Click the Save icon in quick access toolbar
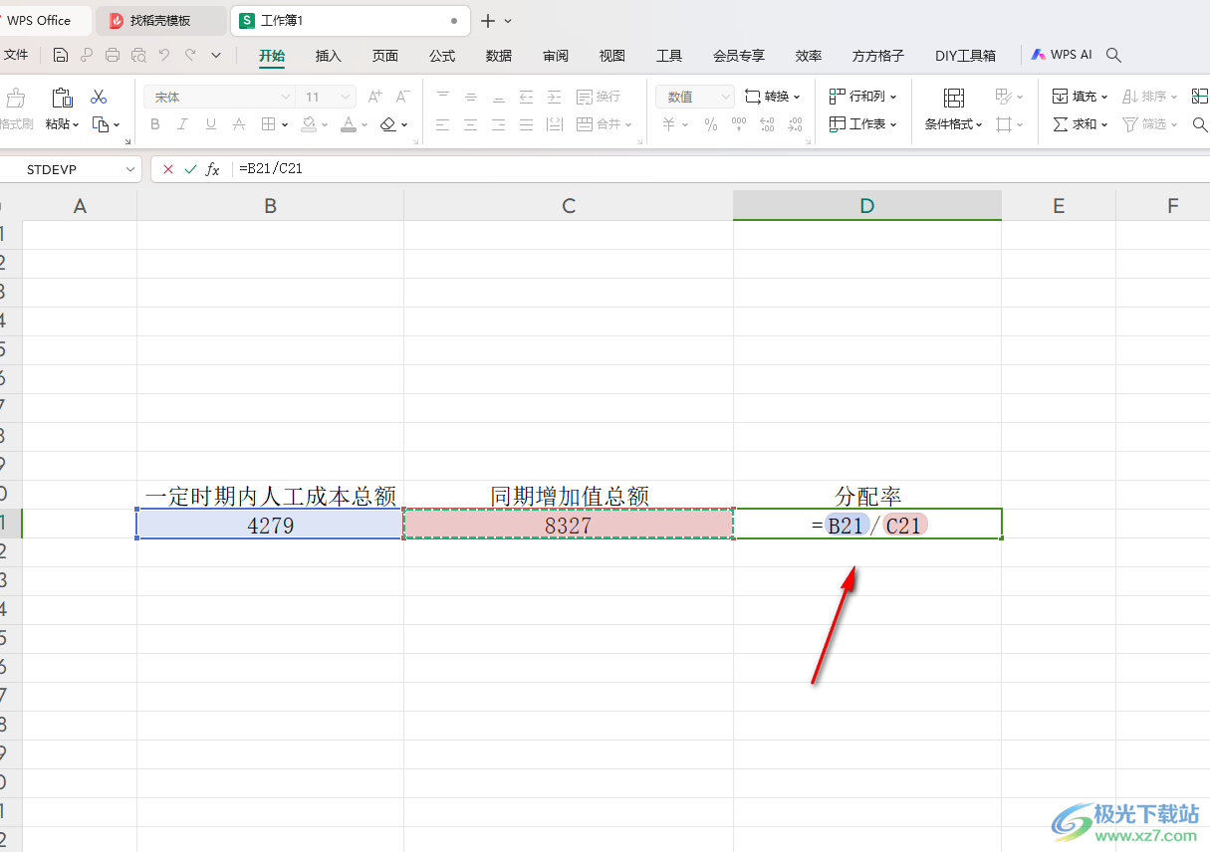Viewport: 1210px width, 852px height. click(x=61, y=56)
